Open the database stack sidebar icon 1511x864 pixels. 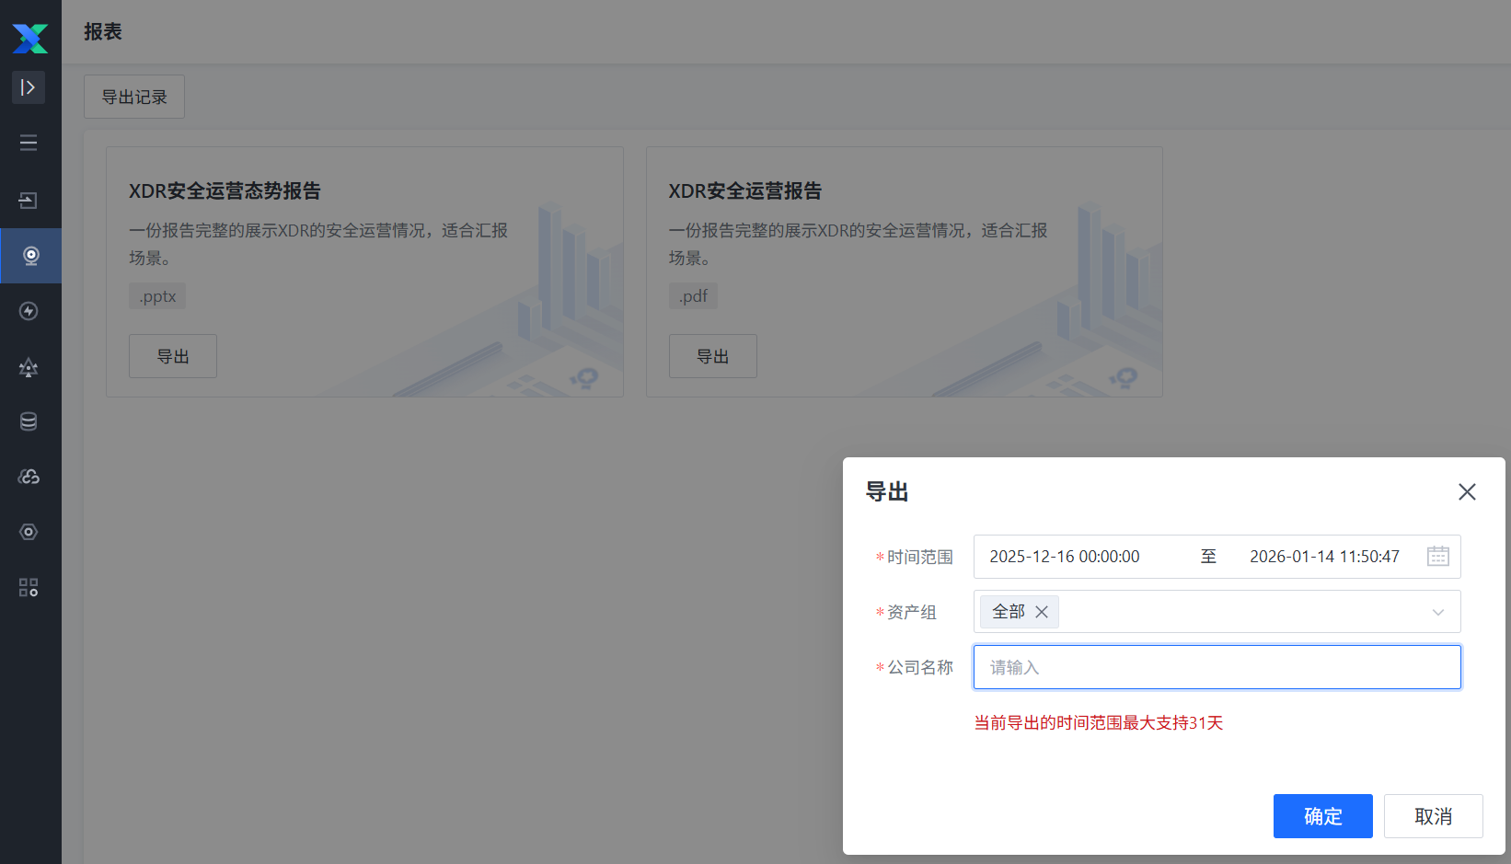click(x=29, y=421)
